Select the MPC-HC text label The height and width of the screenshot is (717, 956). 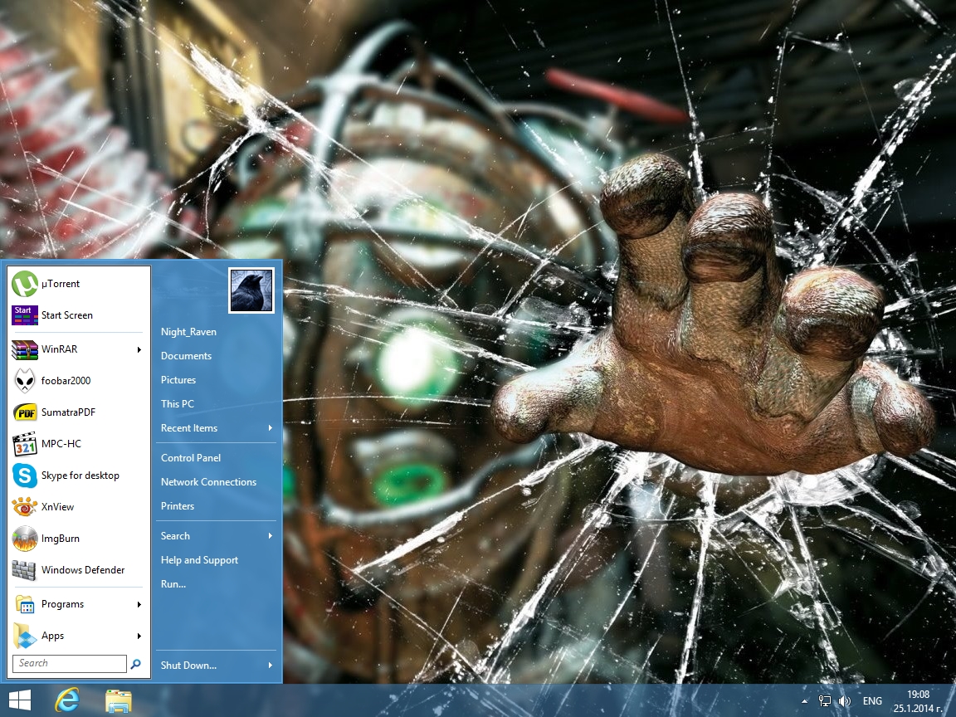point(61,444)
